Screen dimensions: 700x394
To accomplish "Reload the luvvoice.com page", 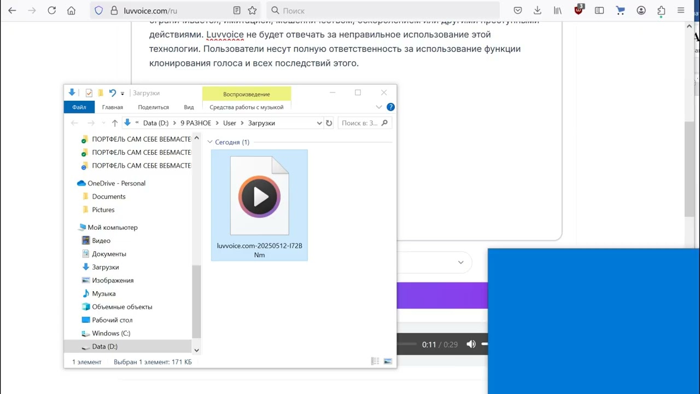I will click(x=52, y=10).
